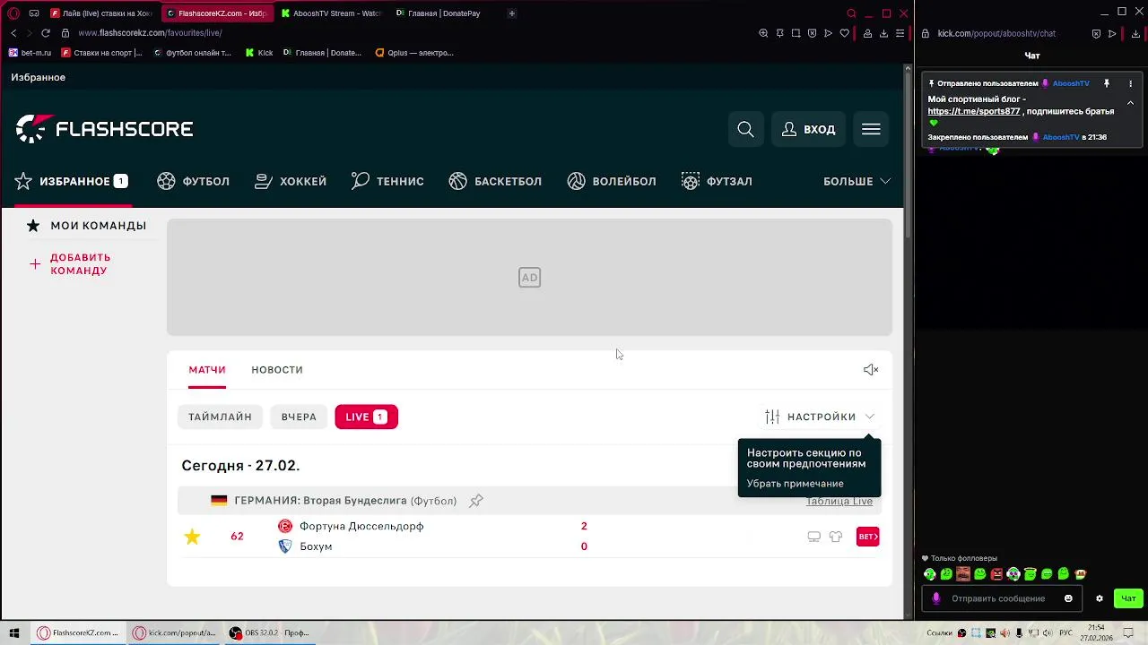This screenshot has width=1148, height=645.
Task: Click Мои команды heading with star
Action: click(x=86, y=226)
